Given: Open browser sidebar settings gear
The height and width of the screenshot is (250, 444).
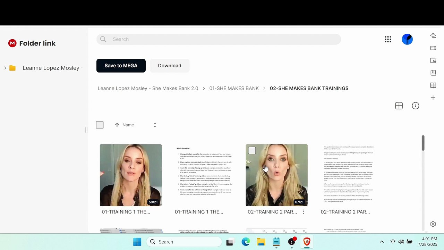Looking at the screenshot, I should click(433, 224).
